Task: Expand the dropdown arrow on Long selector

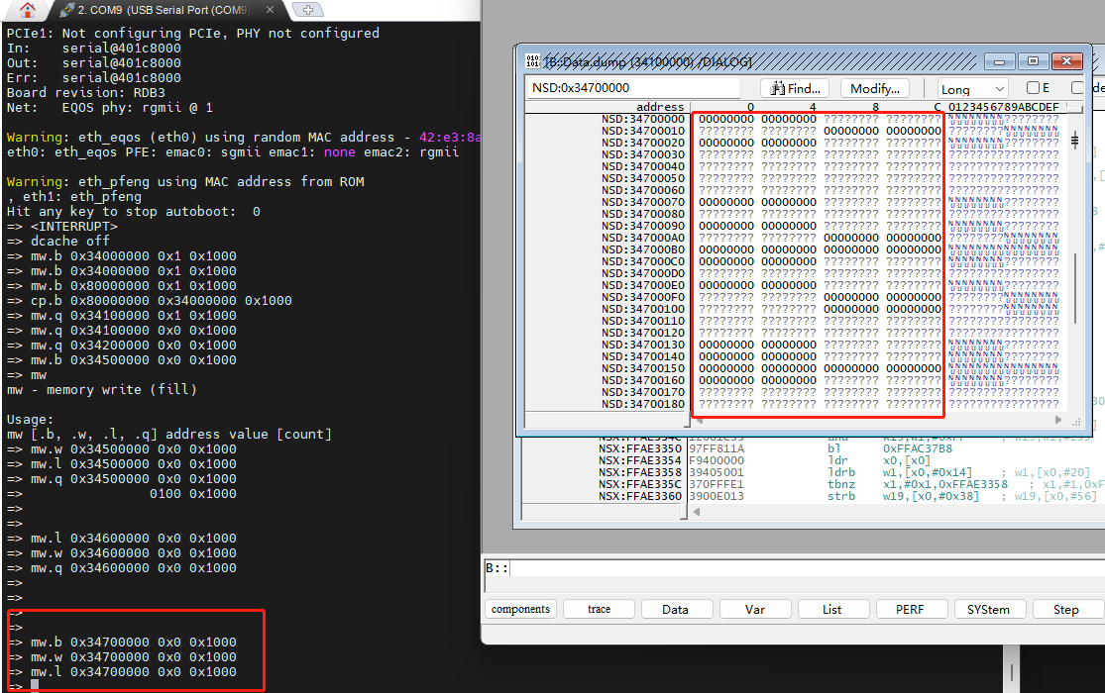Action: pos(1000,88)
